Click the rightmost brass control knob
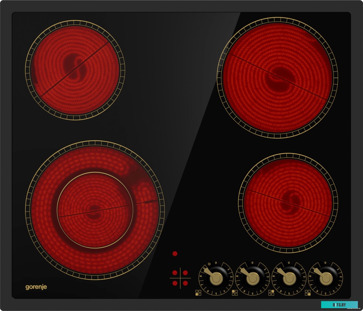The image size is (363, 311). (326, 278)
